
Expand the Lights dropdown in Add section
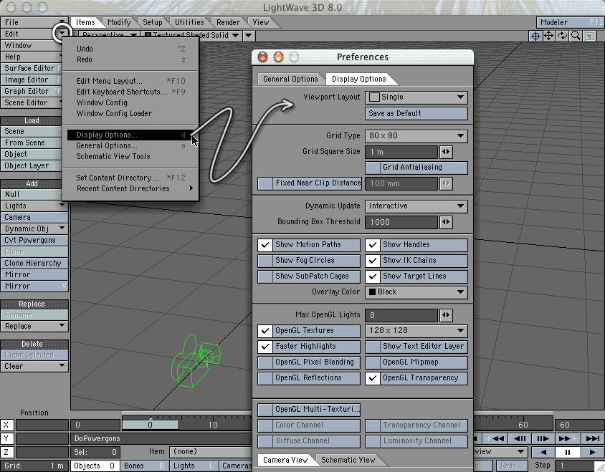click(34, 206)
